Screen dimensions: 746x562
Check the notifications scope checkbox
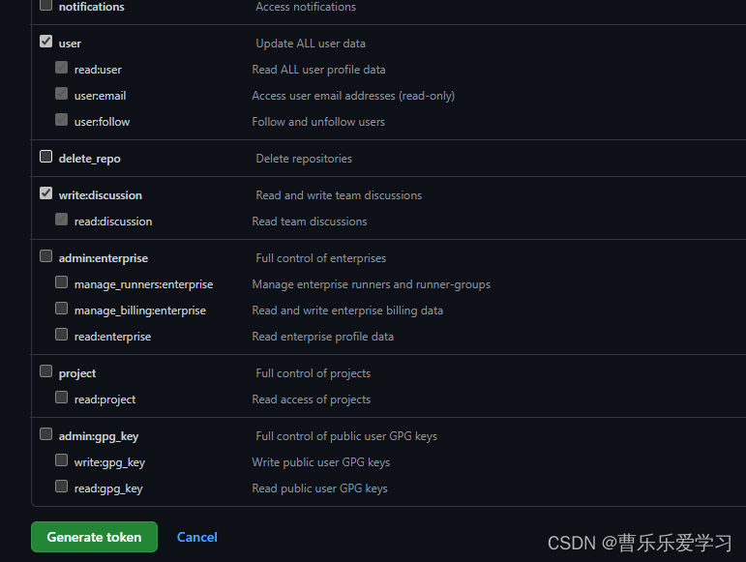point(46,5)
